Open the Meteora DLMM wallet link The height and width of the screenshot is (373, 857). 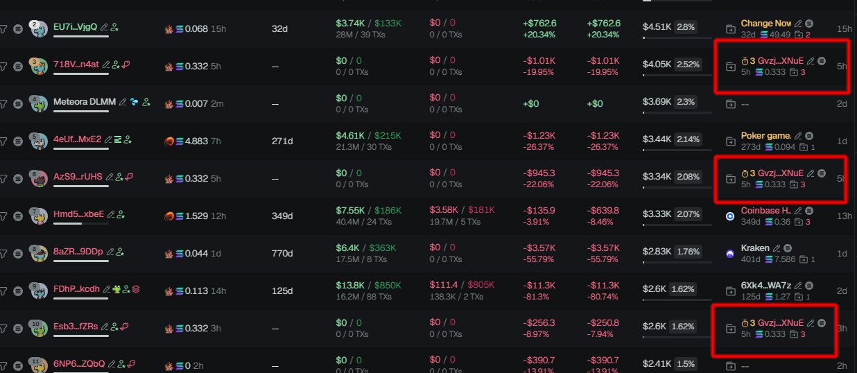85,102
